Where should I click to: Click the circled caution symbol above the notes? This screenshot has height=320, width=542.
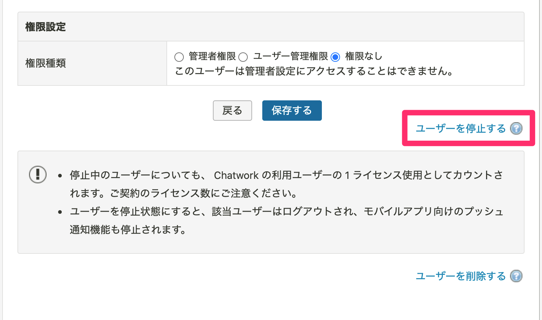click(x=37, y=174)
